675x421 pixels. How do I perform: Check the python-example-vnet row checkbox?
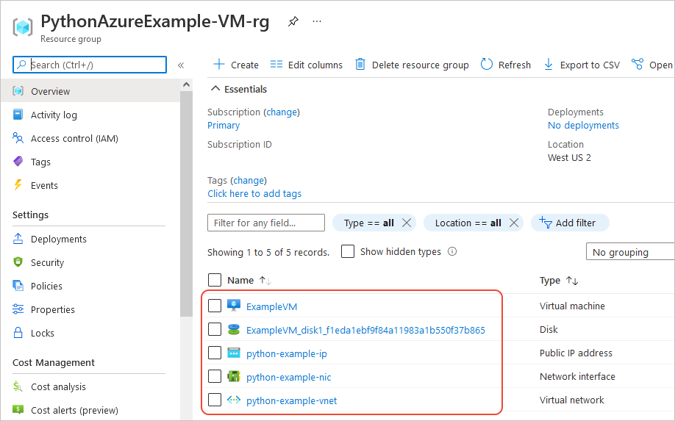pos(215,400)
